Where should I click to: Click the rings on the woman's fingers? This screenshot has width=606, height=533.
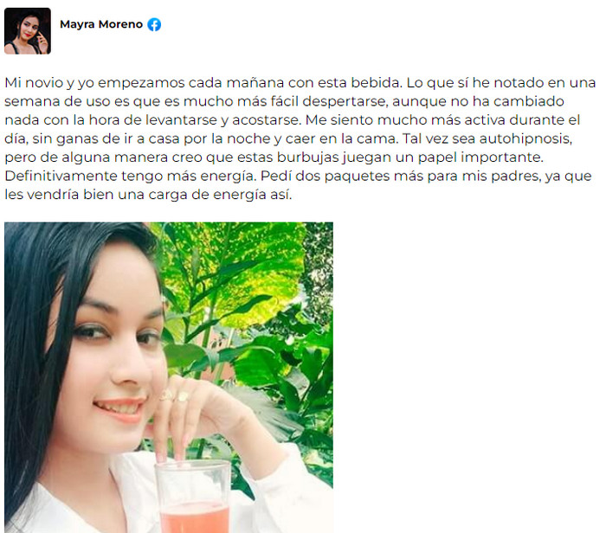coord(174,396)
